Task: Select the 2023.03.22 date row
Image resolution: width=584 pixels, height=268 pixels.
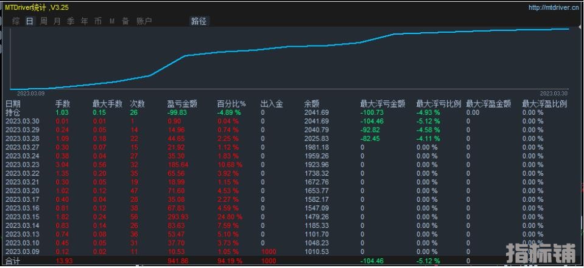Action: [x=23, y=173]
